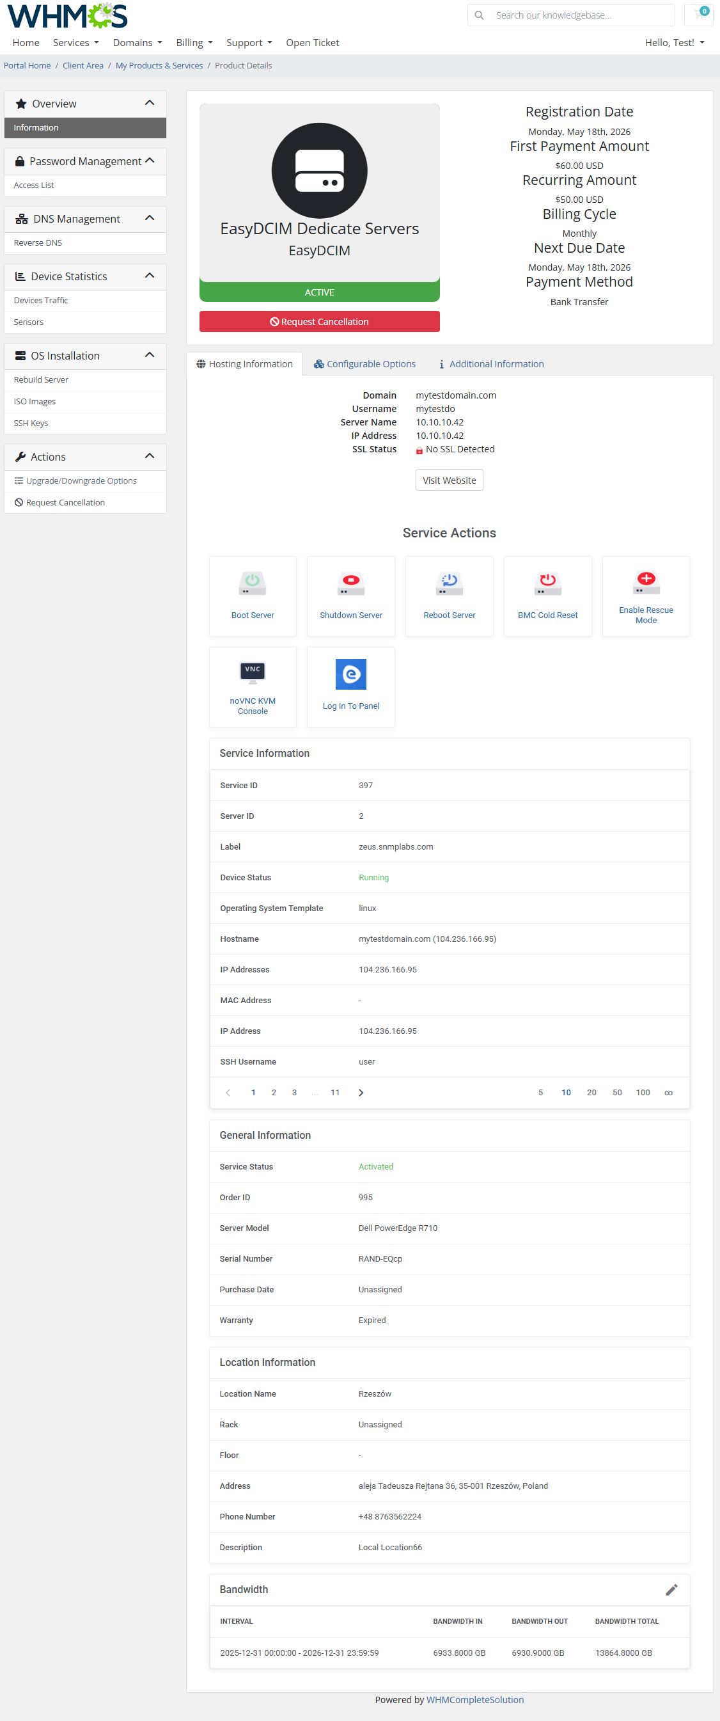Open the ISO Images sidebar link
The width and height of the screenshot is (720, 1721).
click(86, 402)
